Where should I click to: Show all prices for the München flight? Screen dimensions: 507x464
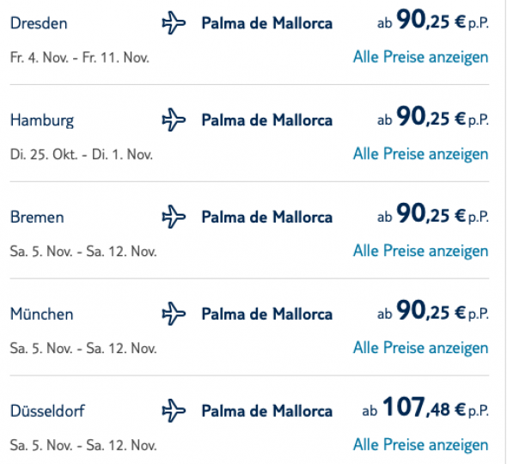(x=421, y=348)
